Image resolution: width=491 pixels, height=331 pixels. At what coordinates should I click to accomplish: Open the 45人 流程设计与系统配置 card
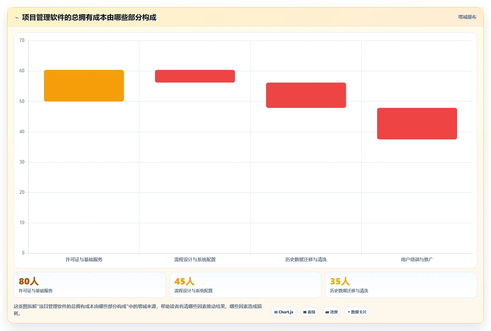tap(245, 285)
